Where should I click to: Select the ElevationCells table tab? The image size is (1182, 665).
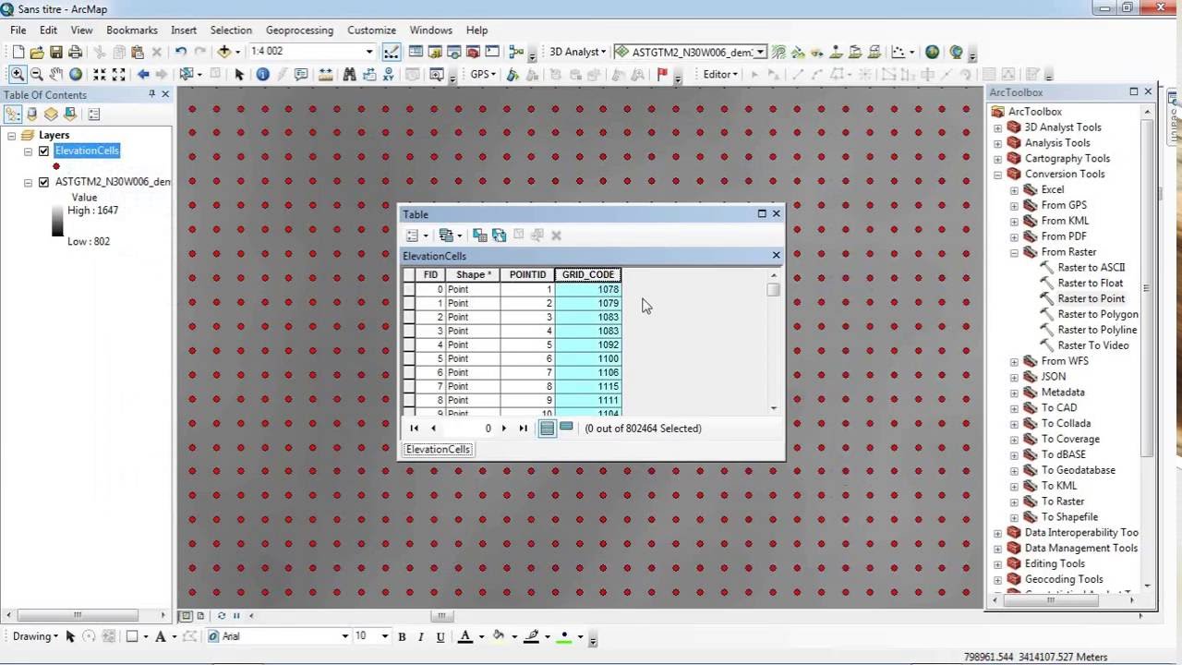tap(439, 449)
